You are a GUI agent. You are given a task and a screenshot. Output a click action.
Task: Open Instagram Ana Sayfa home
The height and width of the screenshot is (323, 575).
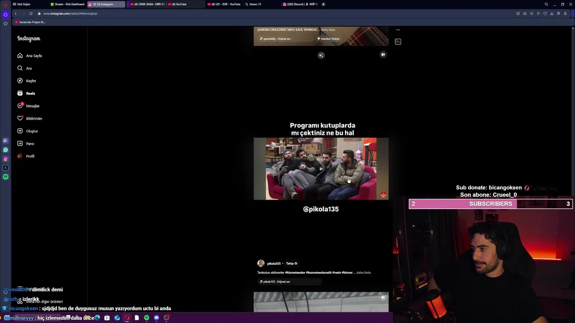30,56
